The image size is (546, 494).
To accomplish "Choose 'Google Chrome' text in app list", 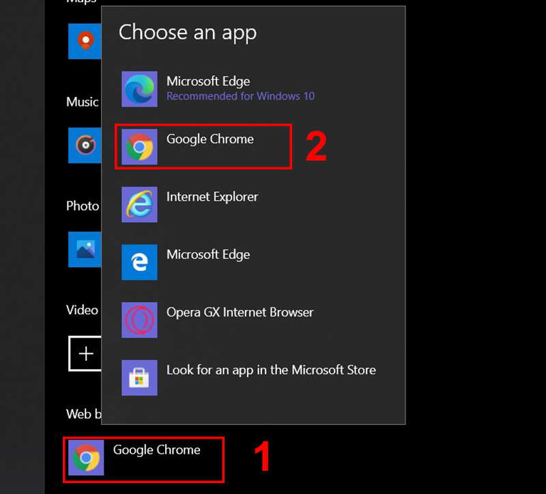I will (210, 139).
